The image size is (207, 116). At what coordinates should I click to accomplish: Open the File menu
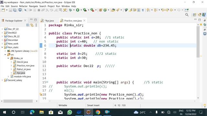pyautogui.click(x=2, y=6)
